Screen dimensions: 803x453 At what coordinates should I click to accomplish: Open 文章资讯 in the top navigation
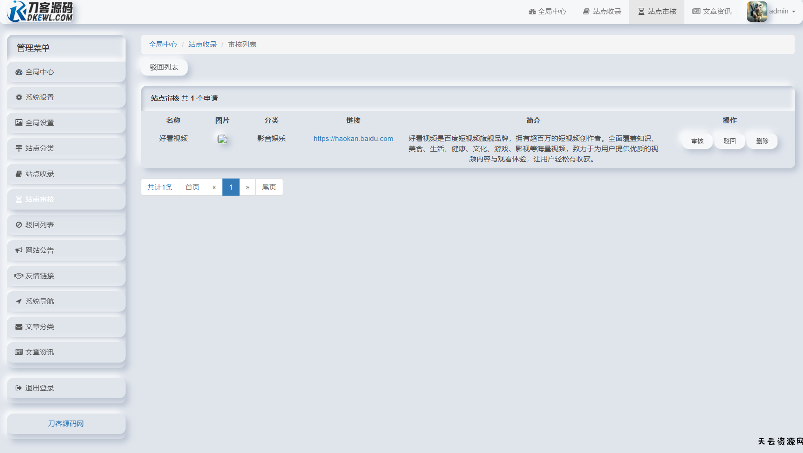(x=712, y=12)
